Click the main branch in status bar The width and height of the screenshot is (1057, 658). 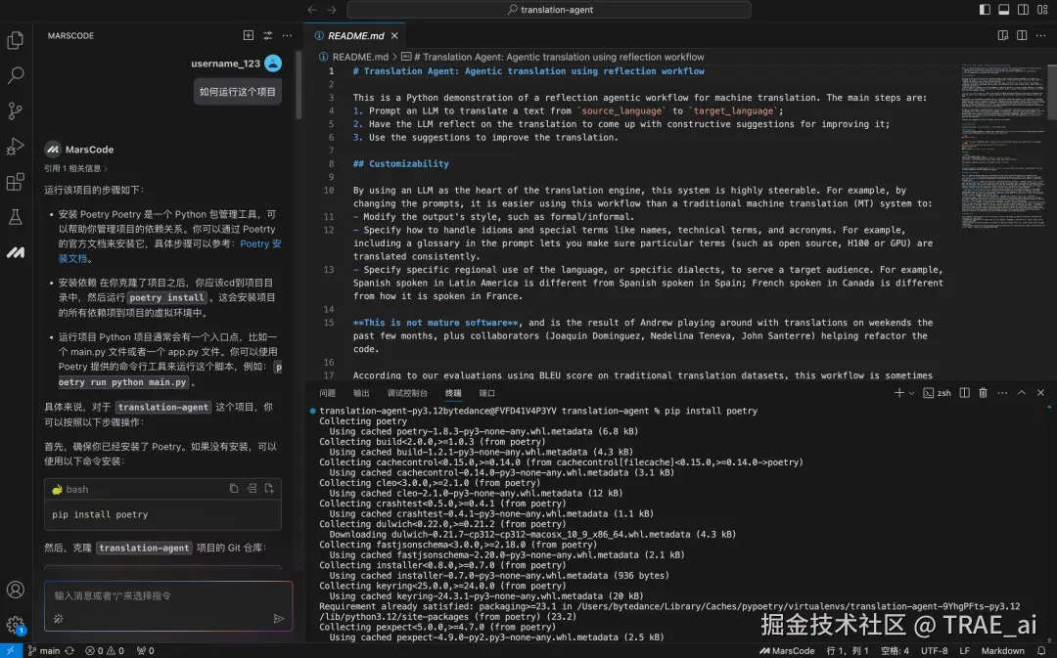pos(44,650)
